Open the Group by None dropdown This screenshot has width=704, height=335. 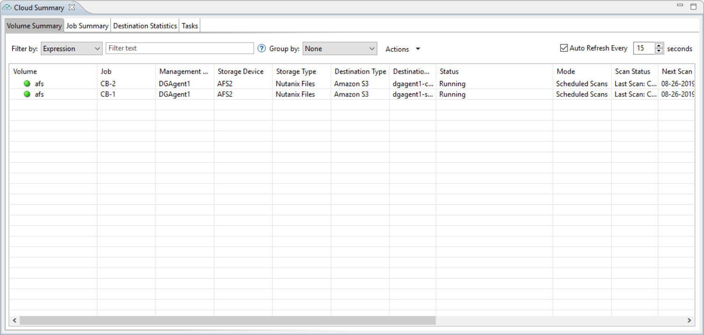pyautogui.click(x=339, y=49)
